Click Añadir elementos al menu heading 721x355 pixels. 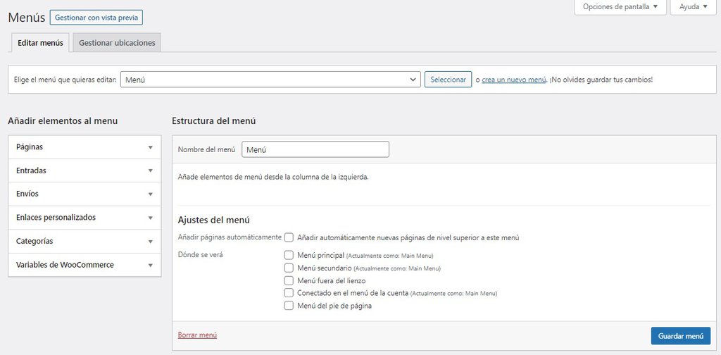pyautogui.click(x=63, y=121)
